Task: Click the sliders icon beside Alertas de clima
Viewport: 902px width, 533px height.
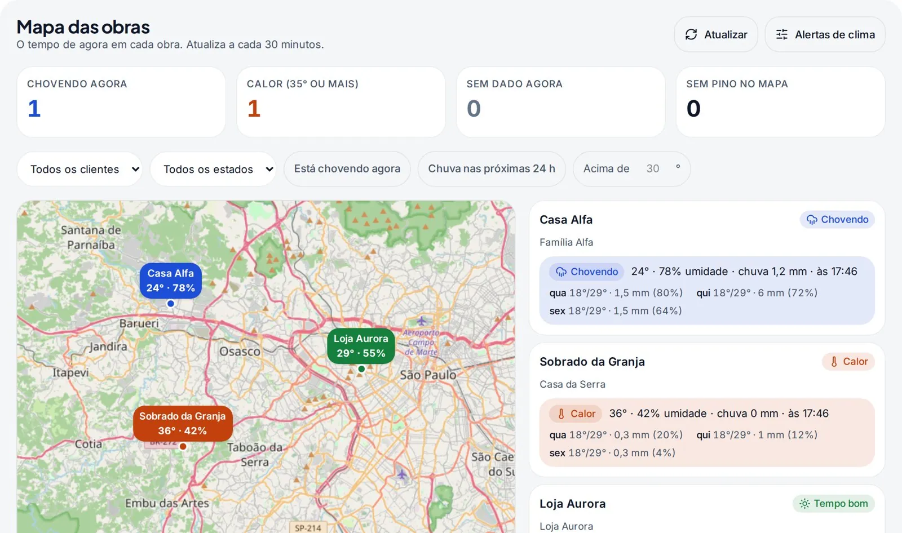Action: point(782,34)
